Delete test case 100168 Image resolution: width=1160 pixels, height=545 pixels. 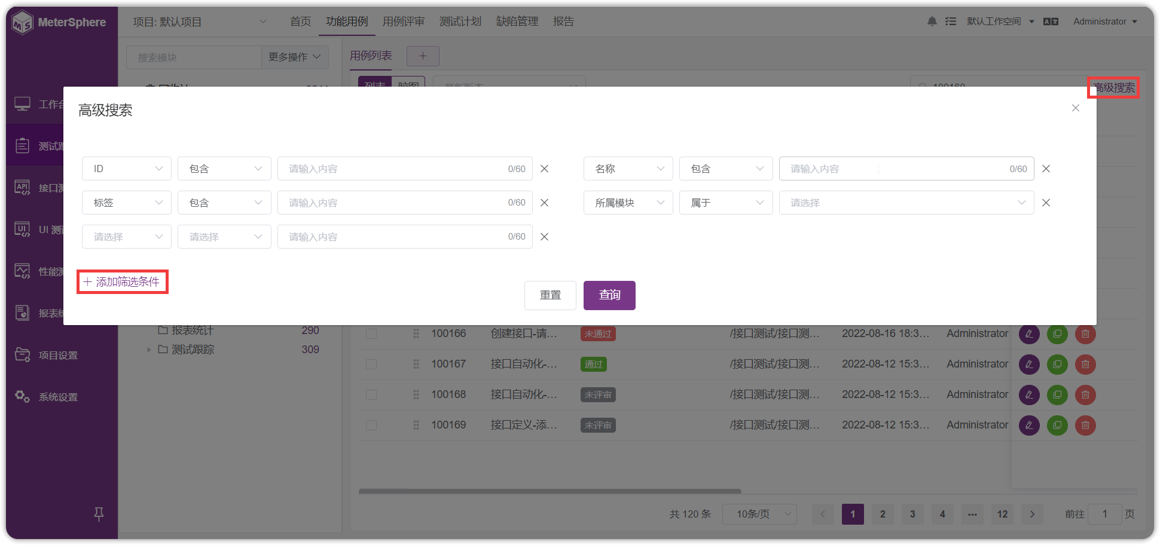point(1085,395)
